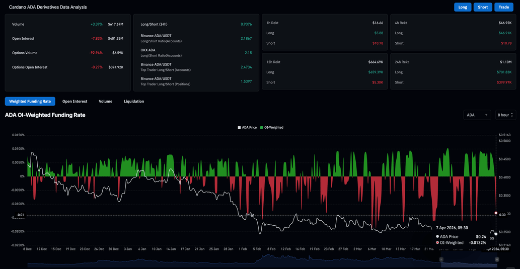Click the Binance ADA/USDT Long/Short Ratio row
This screenshot has height=269, width=520.
click(x=196, y=38)
